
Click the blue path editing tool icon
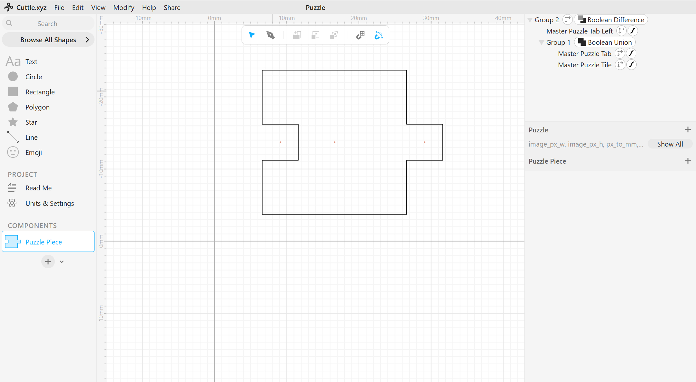379,35
